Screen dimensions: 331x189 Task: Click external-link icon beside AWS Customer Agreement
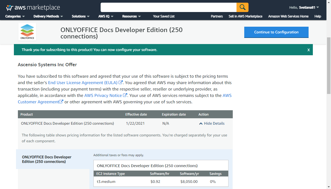61,102
